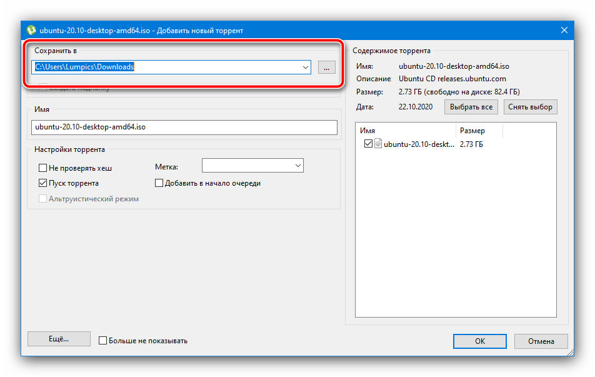Click the save path text field

click(x=169, y=67)
